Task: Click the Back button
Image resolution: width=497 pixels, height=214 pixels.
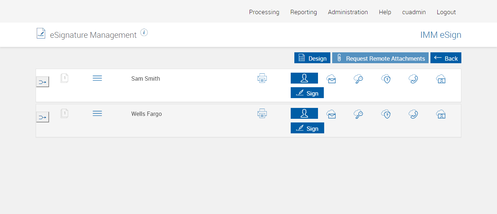Action: (x=446, y=58)
